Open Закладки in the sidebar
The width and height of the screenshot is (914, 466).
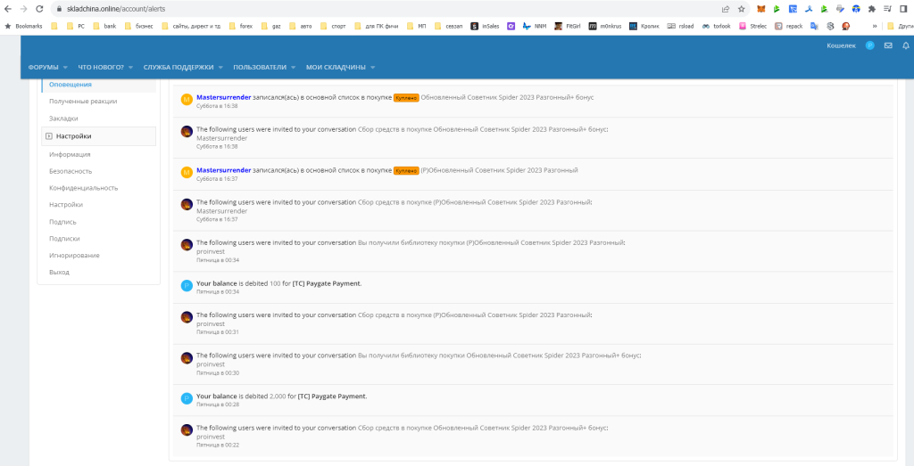tap(63, 119)
